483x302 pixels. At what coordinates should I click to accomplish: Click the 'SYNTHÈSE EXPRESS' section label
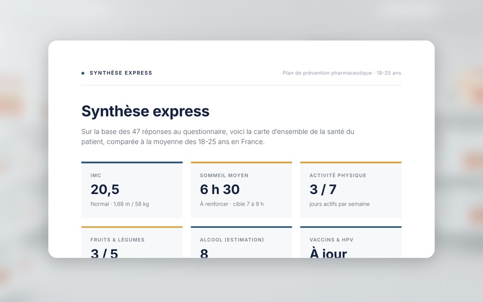(121, 73)
